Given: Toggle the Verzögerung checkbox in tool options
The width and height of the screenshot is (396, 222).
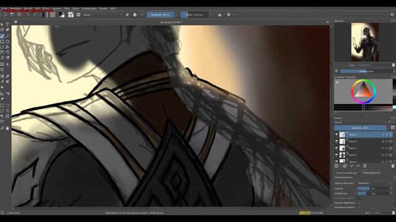Looking at the screenshot, I should [x=355, y=193].
